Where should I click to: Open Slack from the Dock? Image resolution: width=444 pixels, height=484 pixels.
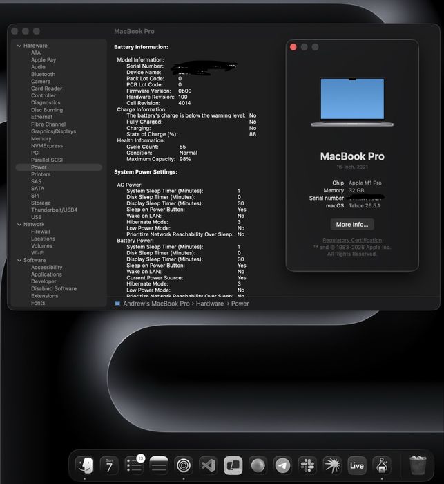(x=307, y=465)
